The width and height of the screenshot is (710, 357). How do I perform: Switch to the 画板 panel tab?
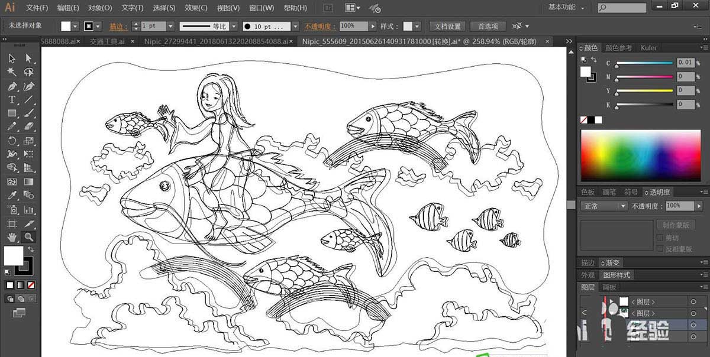609,287
